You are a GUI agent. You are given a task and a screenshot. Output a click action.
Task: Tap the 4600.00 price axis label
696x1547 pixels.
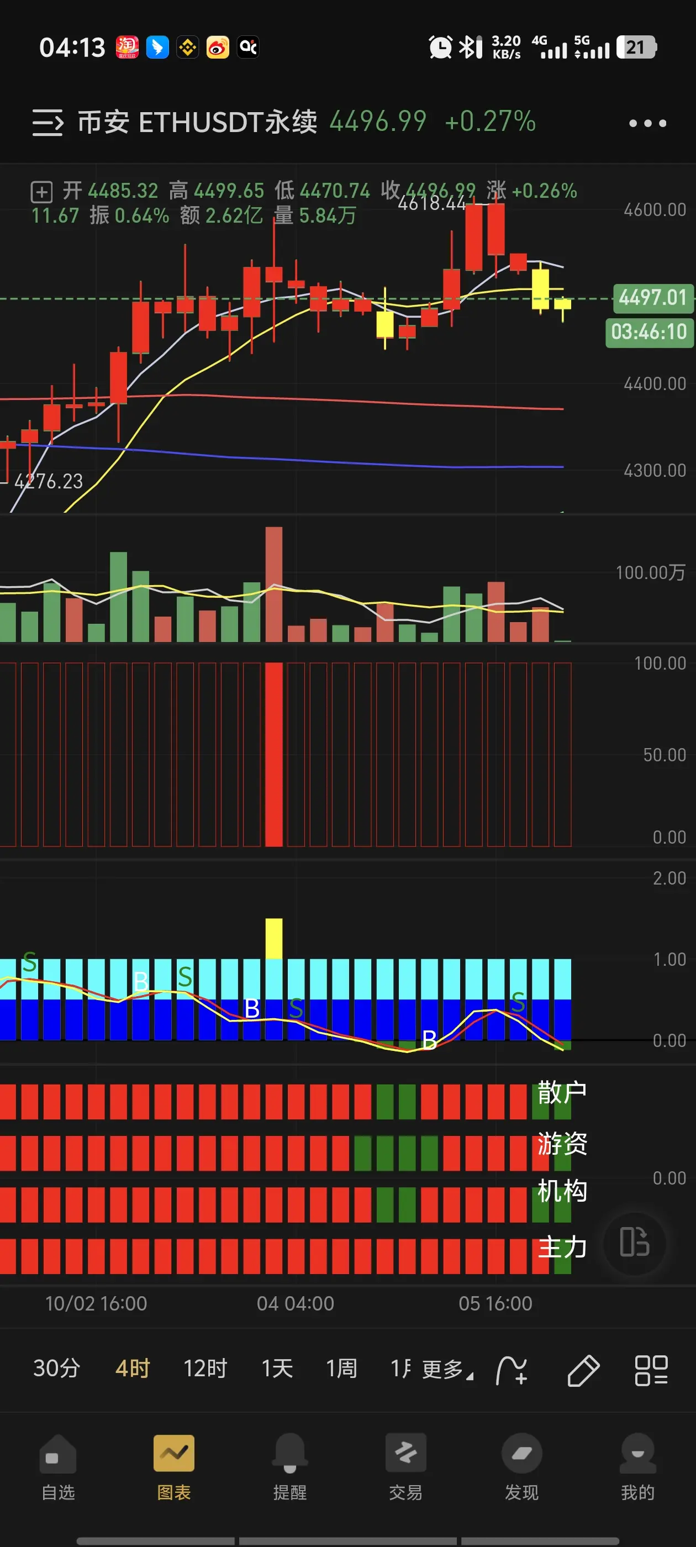point(655,210)
